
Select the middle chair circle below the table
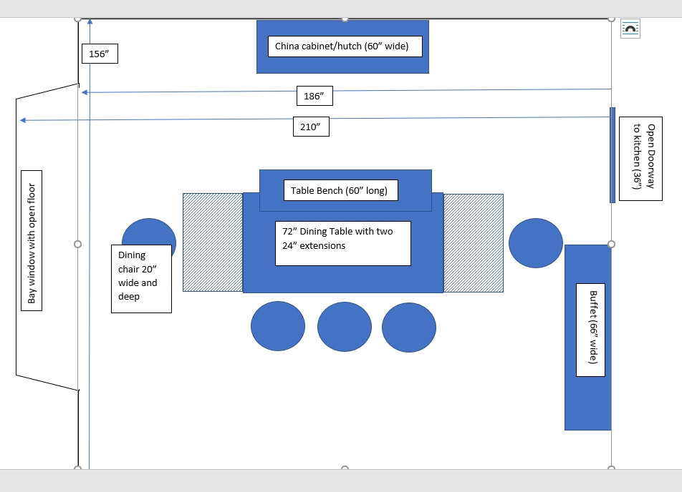click(x=345, y=327)
